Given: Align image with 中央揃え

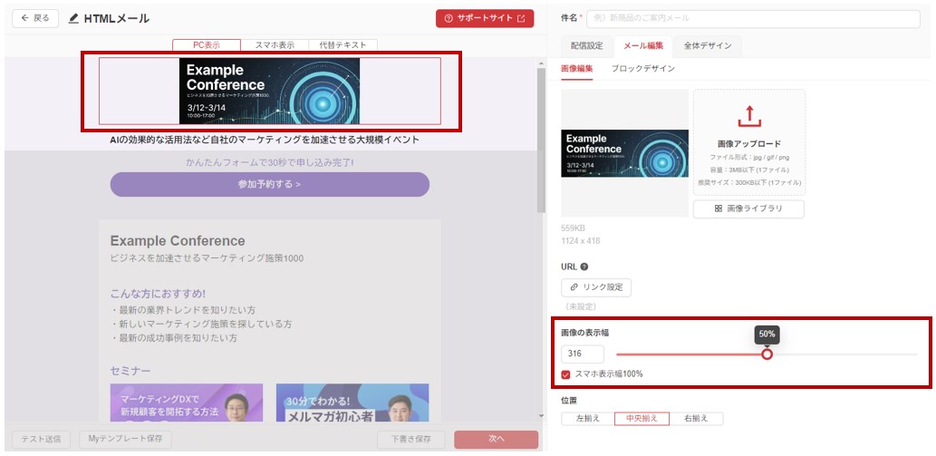Looking at the screenshot, I should (x=642, y=419).
